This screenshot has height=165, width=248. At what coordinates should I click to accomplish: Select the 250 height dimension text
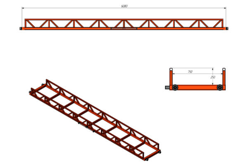(x=213, y=77)
